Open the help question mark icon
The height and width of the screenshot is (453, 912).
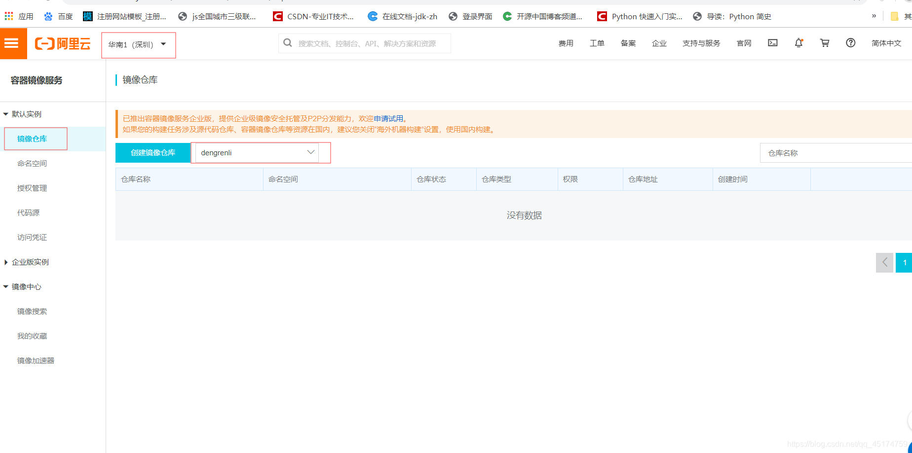851,43
